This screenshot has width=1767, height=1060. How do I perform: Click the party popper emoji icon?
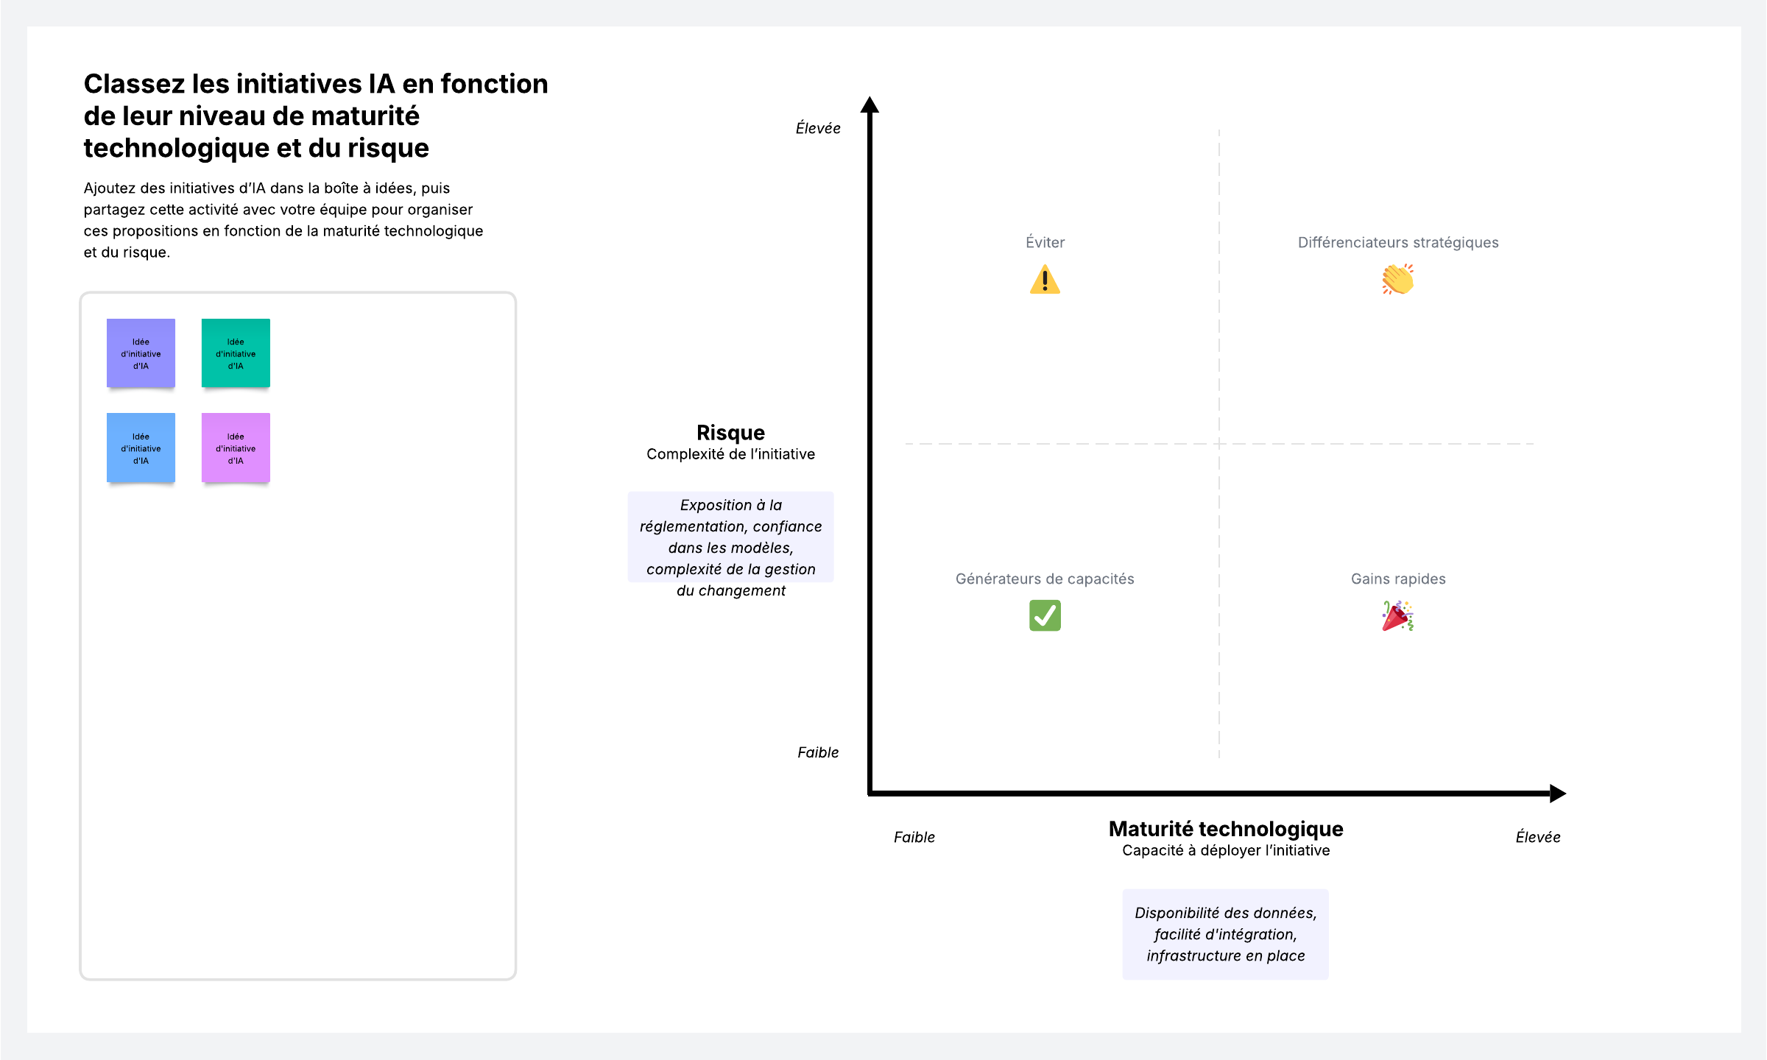click(x=1397, y=616)
